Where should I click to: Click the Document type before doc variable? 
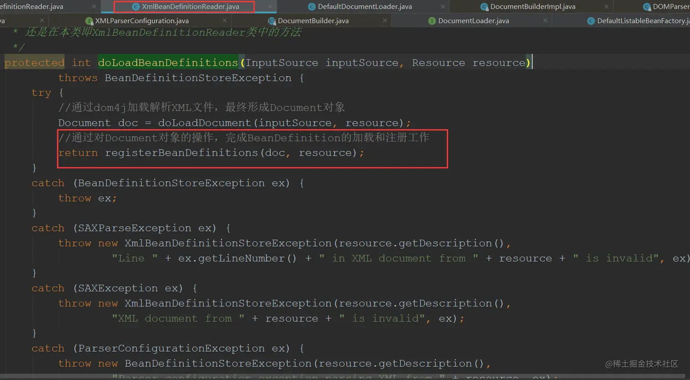(x=84, y=123)
